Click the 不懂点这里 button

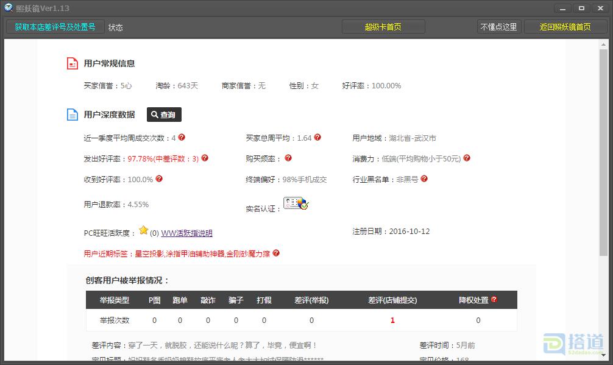tap(498, 27)
